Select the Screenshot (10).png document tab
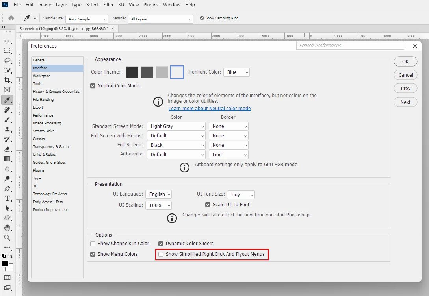The height and width of the screenshot is (296, 429). click(x=67, y=29)
